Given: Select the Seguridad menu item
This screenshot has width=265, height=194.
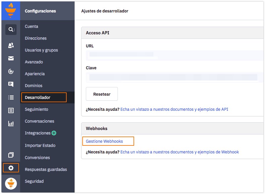Looking at the screenshot, I should (34, 181).
